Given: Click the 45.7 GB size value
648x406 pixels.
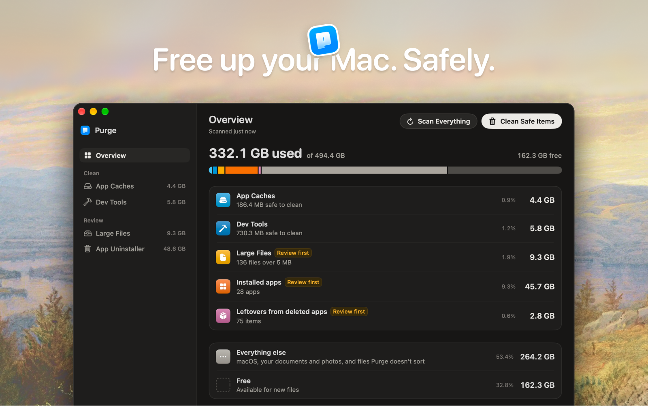Looking at the screenshot, I should (539, 287).
